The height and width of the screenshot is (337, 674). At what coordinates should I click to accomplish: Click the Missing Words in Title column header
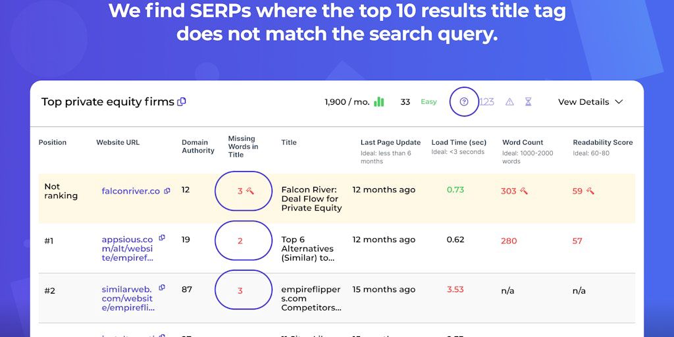pos(243,146)
